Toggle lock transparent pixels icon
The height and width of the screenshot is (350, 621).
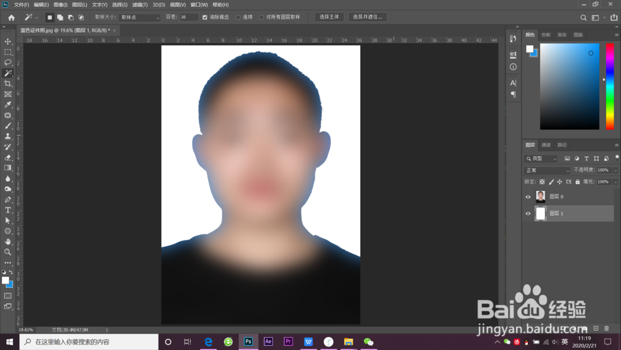(x=542, y=182)
